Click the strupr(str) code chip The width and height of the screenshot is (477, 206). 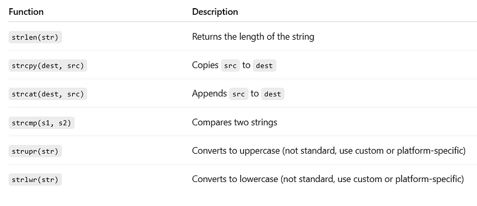35,151
